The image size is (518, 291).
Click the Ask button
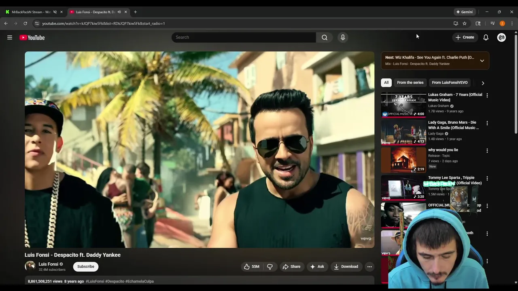[x=317, y=266]
